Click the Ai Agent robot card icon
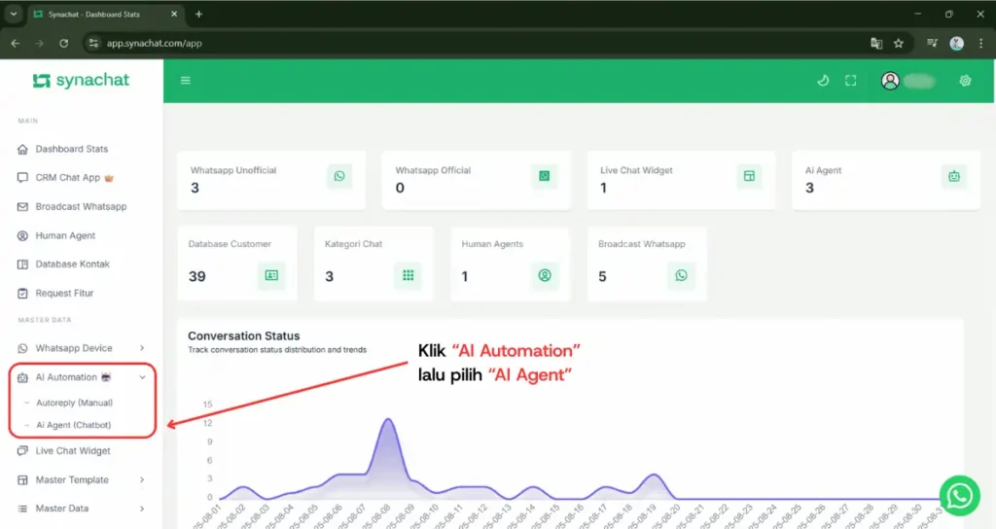The width and height of the screenshot is (996, 529). pyautogui.click(x=954, y=177)
